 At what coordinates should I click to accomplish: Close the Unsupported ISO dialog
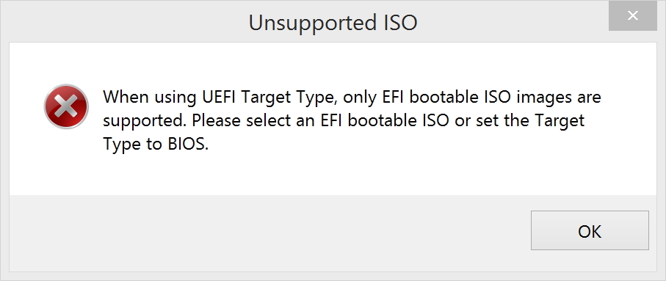tap(632, 15)
